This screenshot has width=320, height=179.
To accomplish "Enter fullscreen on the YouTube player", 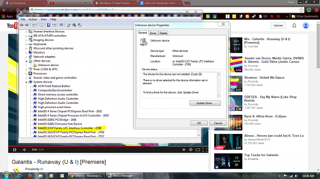I will (205, 150).
